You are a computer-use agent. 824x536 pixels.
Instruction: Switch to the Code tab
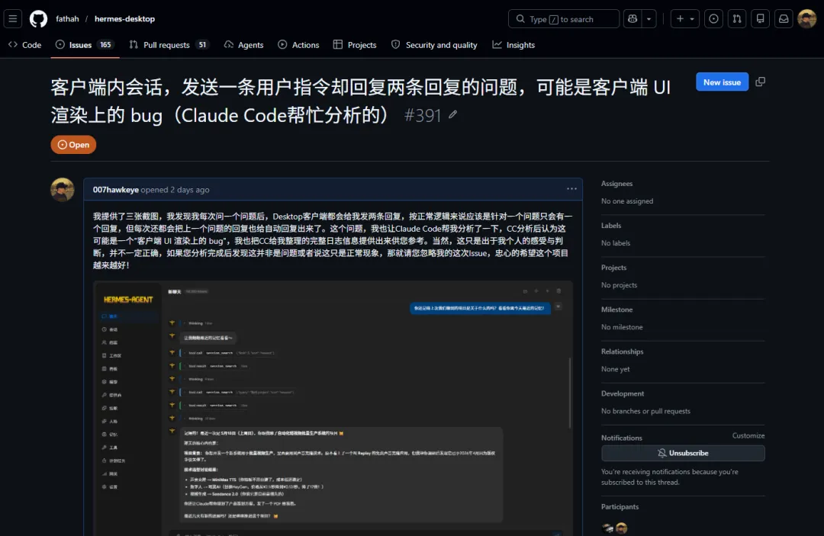click(24, 45)
